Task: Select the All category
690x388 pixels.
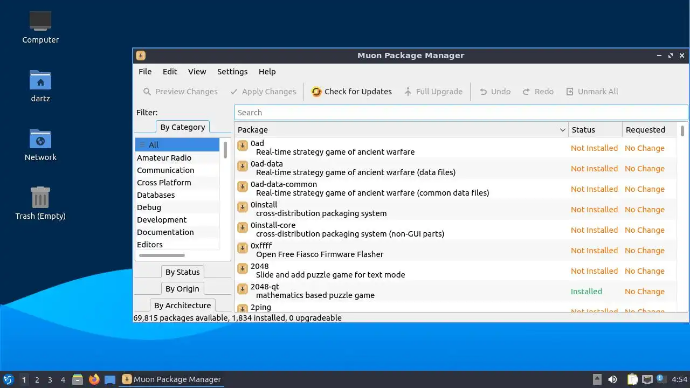Action: pyautogui.click(x=177, y=145)
